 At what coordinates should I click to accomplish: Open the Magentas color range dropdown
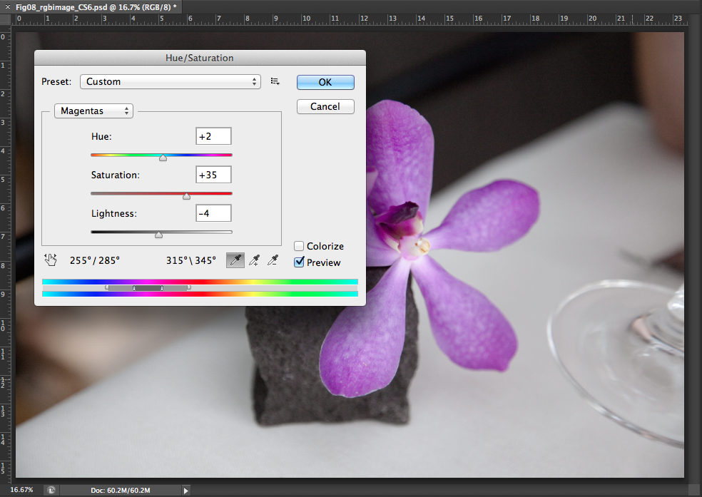click(94, 111)
